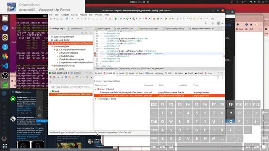Open Files from the Ubuntu dock
The width and height of the screenshot is (269, 151).
5,18
